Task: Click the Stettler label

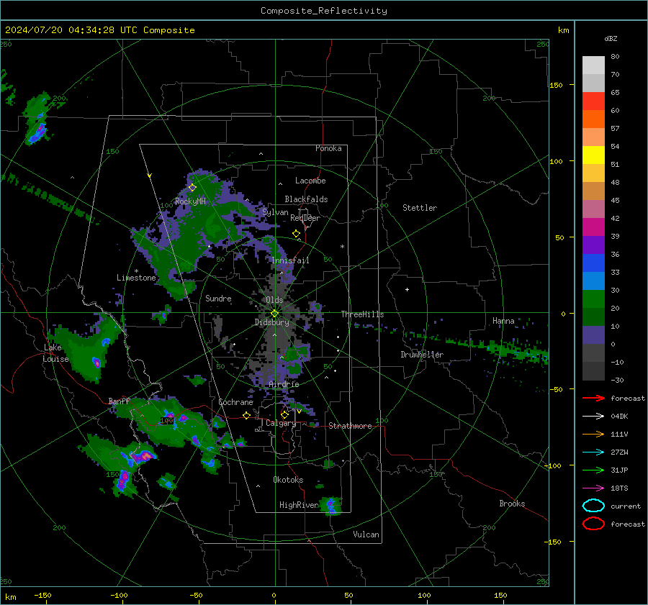Action: (x=420, y=208)
